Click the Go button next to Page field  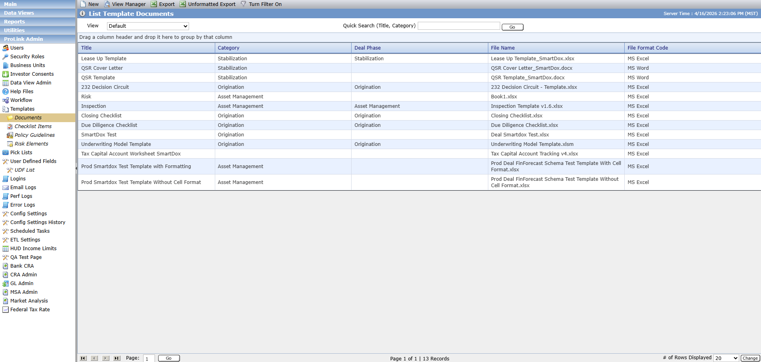click(x=169, y=358)
